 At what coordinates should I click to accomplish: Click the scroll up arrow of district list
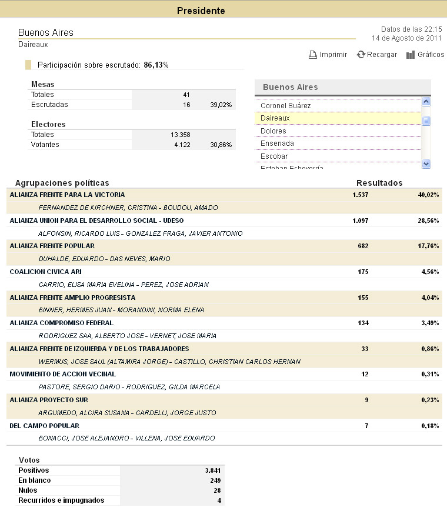(x=426, y=102)
